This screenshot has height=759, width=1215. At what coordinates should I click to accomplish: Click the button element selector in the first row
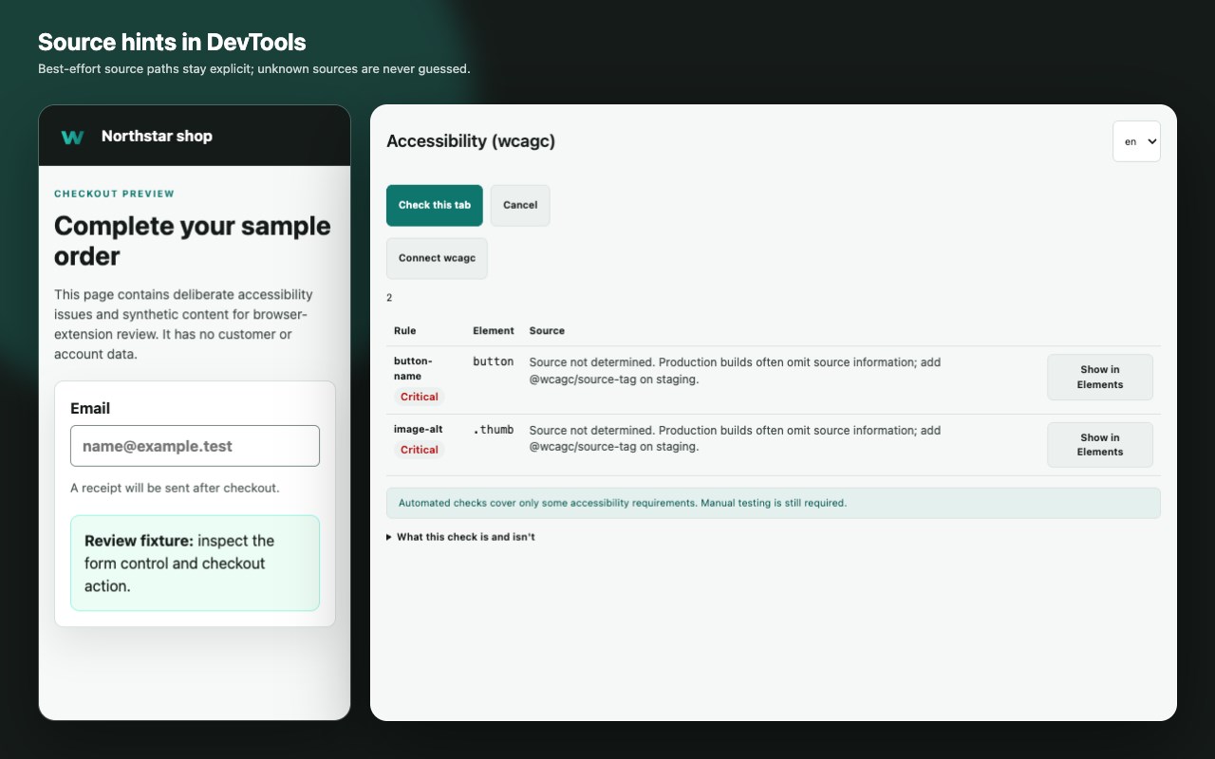(494, 361)
